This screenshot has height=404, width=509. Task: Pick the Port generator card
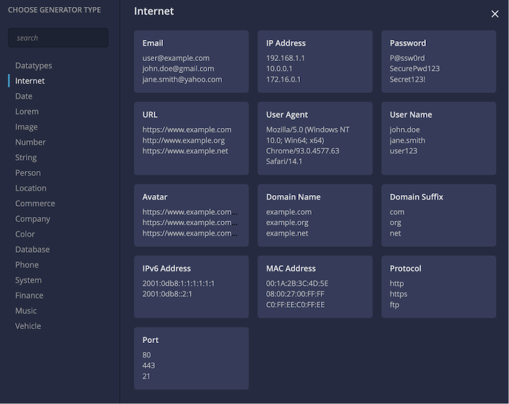tap(191, 358)
